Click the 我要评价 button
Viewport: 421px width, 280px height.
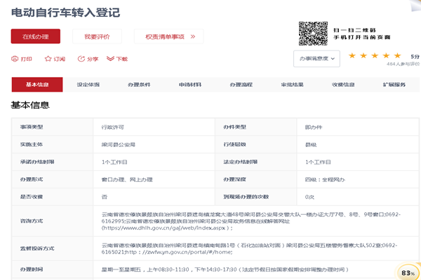[98, 36]
